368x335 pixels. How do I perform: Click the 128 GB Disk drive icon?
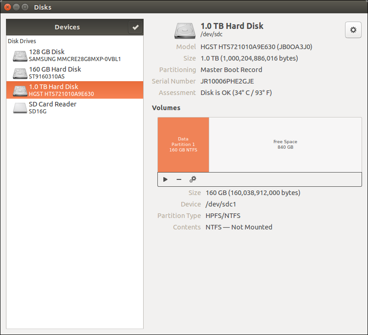[20, 55]
